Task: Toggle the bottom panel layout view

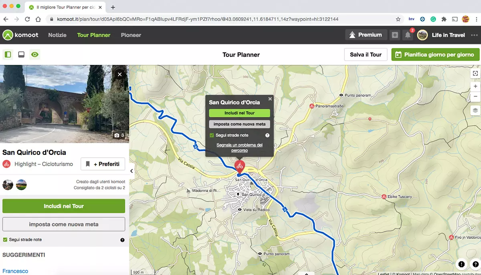Action: click(x=21, y=54)
